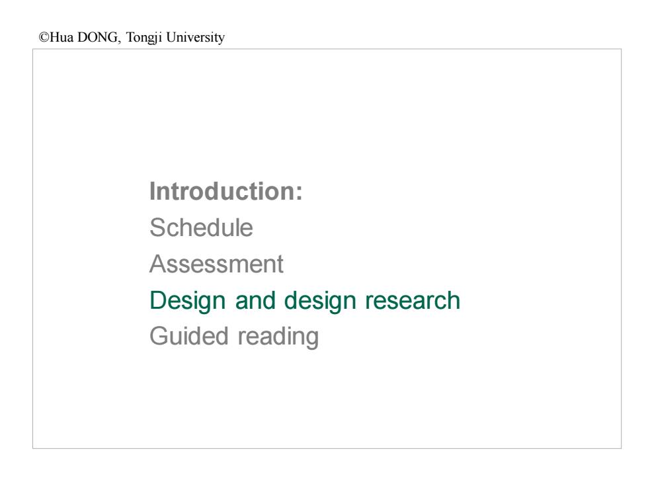Select the 'Schedule' agenda item
This screenshot has width=648, height=486.
pyautogui.click(x=201, y=227)
